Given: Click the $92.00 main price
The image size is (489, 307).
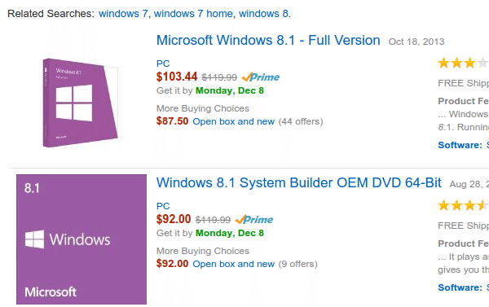Looking at the screenshot, I should pos(174,219).
